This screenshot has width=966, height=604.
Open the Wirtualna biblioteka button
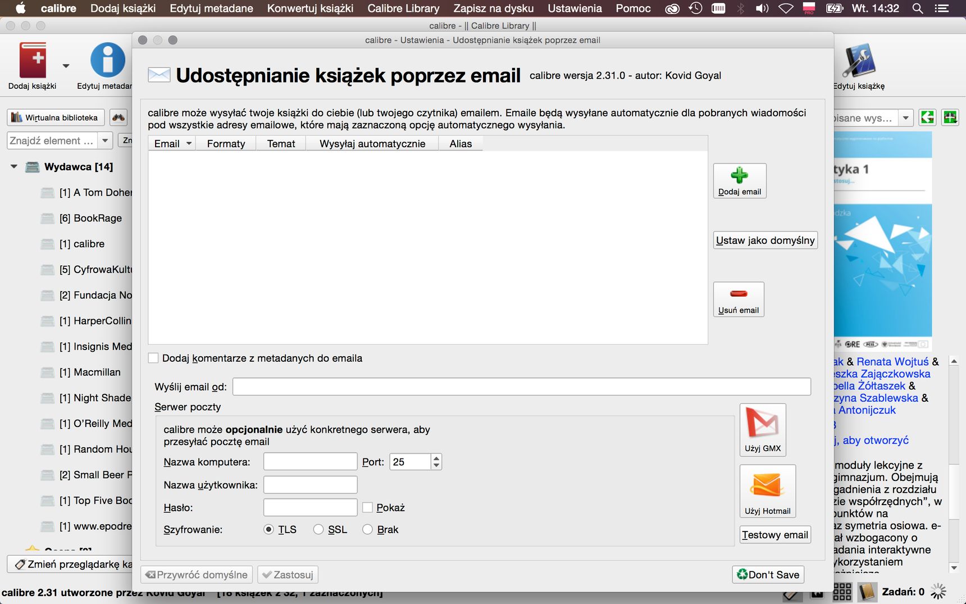[x=56, y=117]
